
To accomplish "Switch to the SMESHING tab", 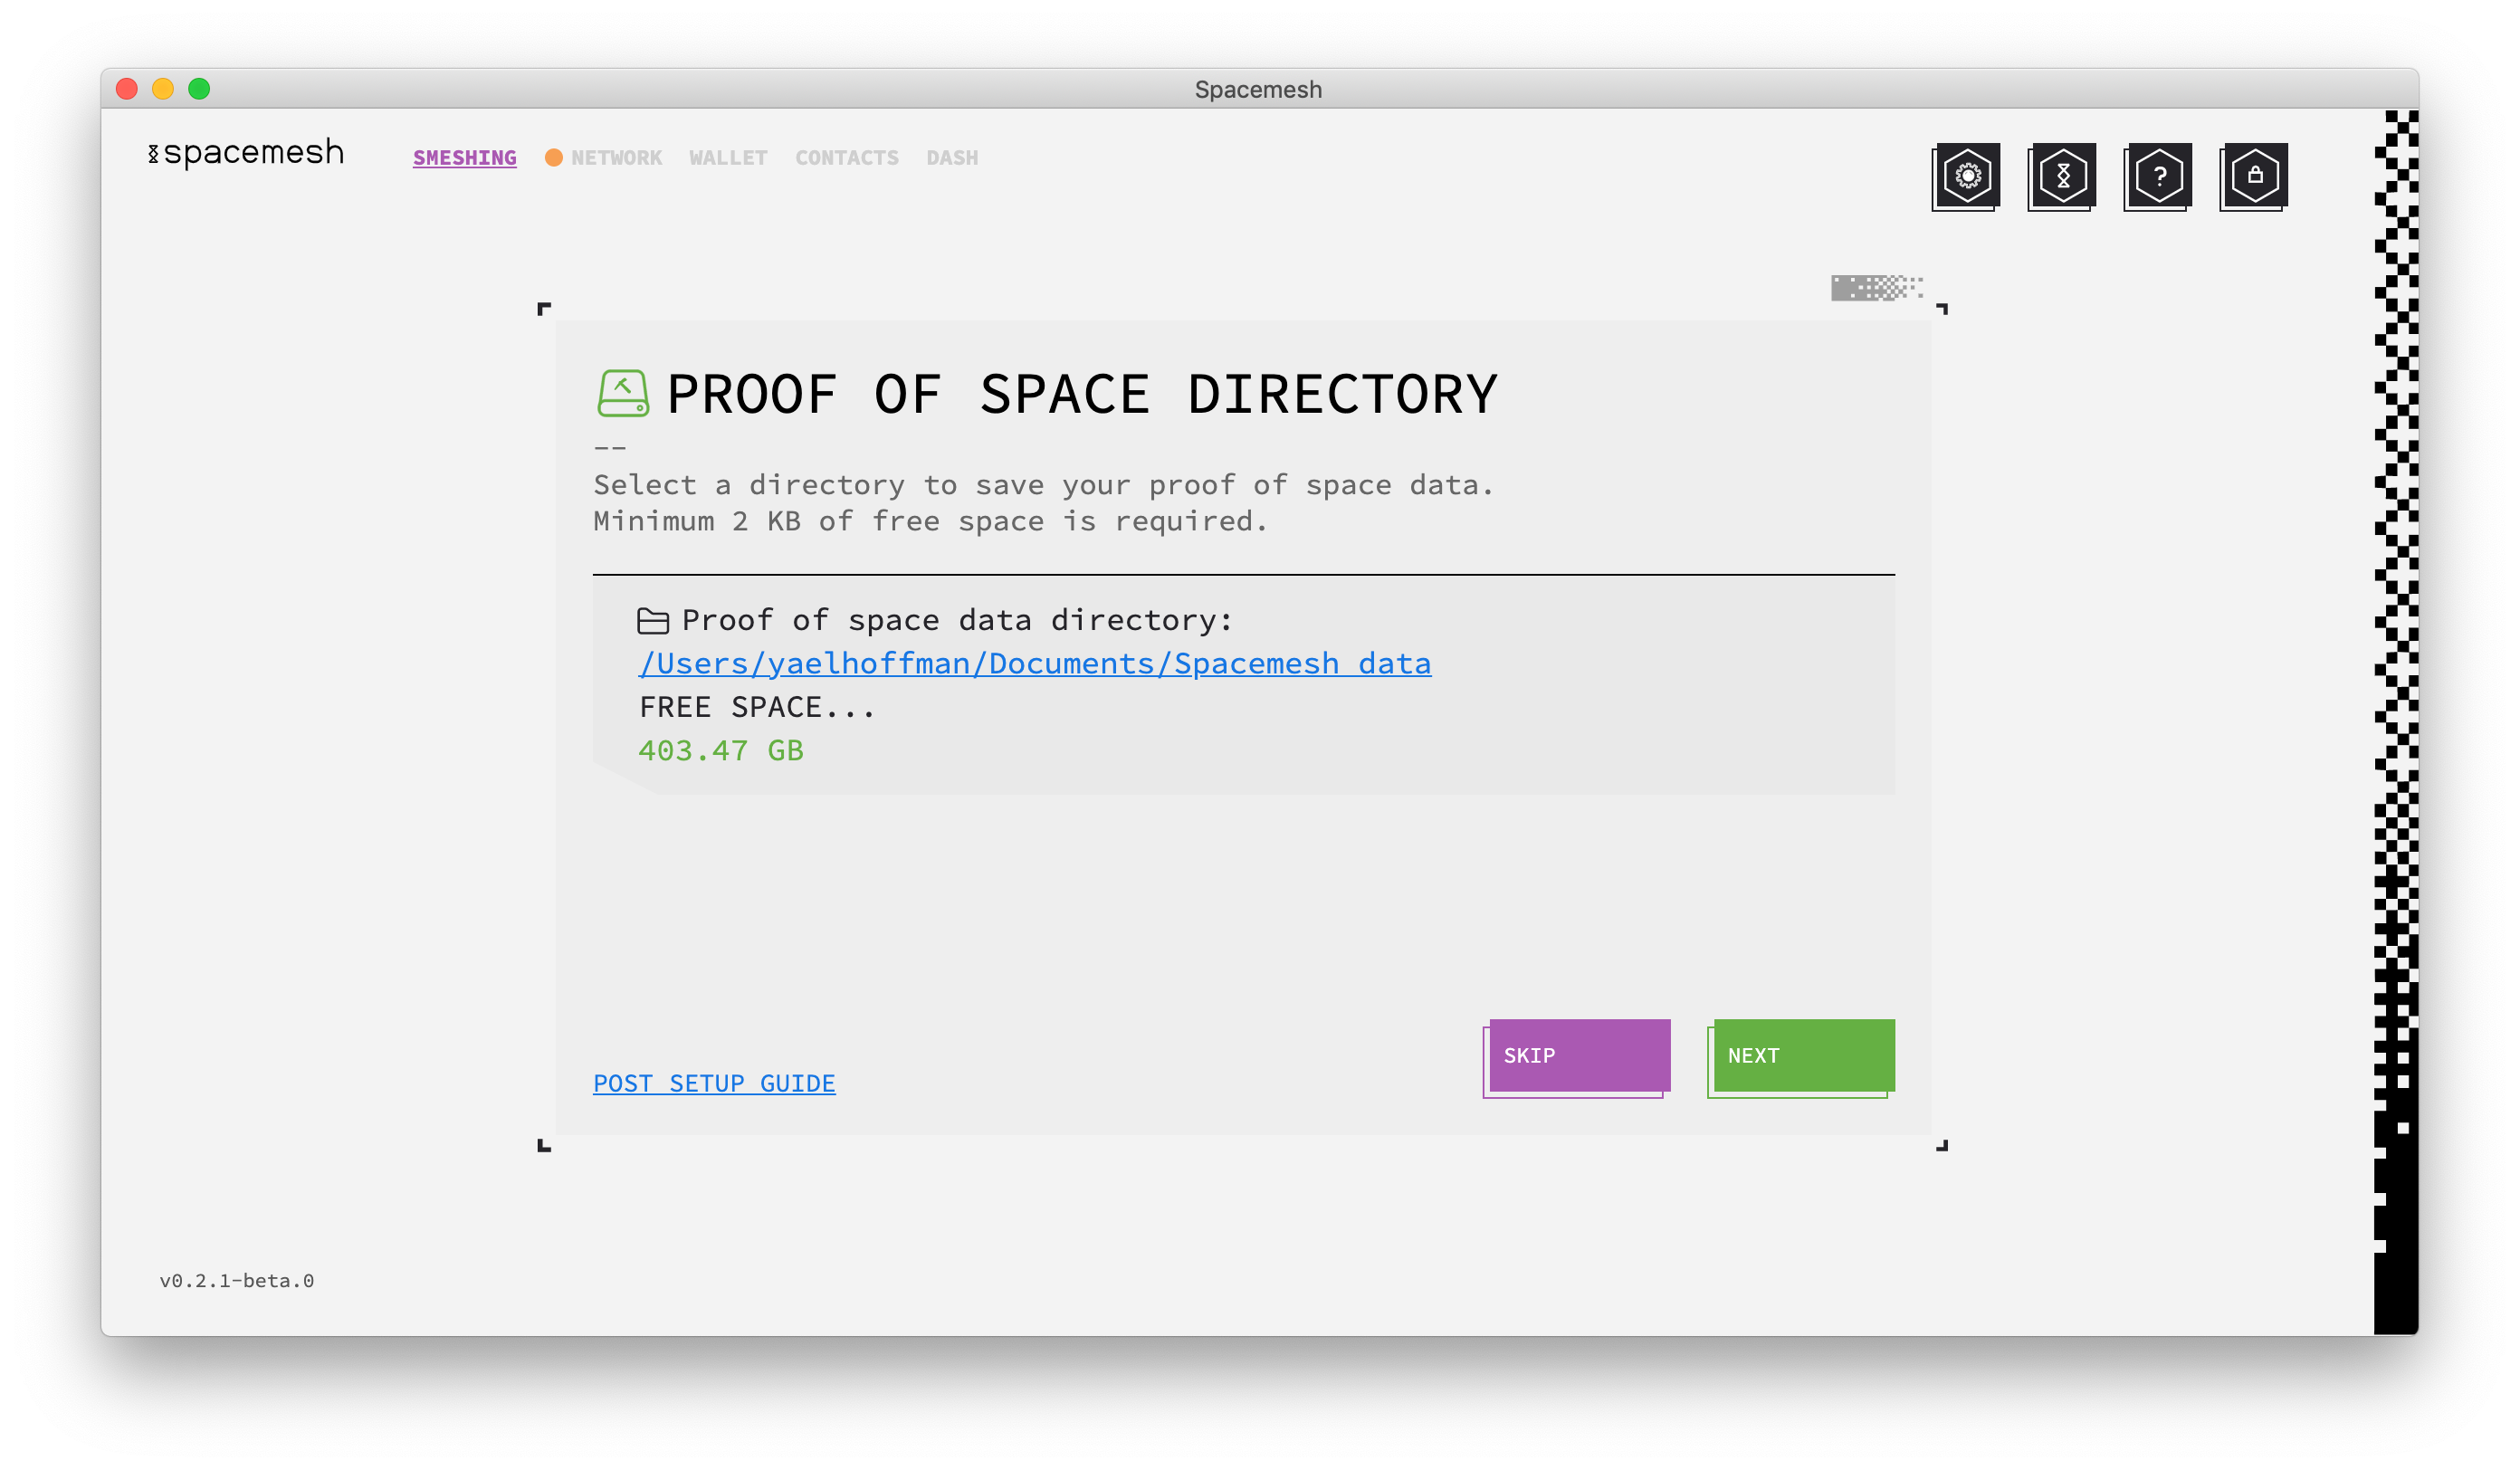I will (x=464, y=158).
